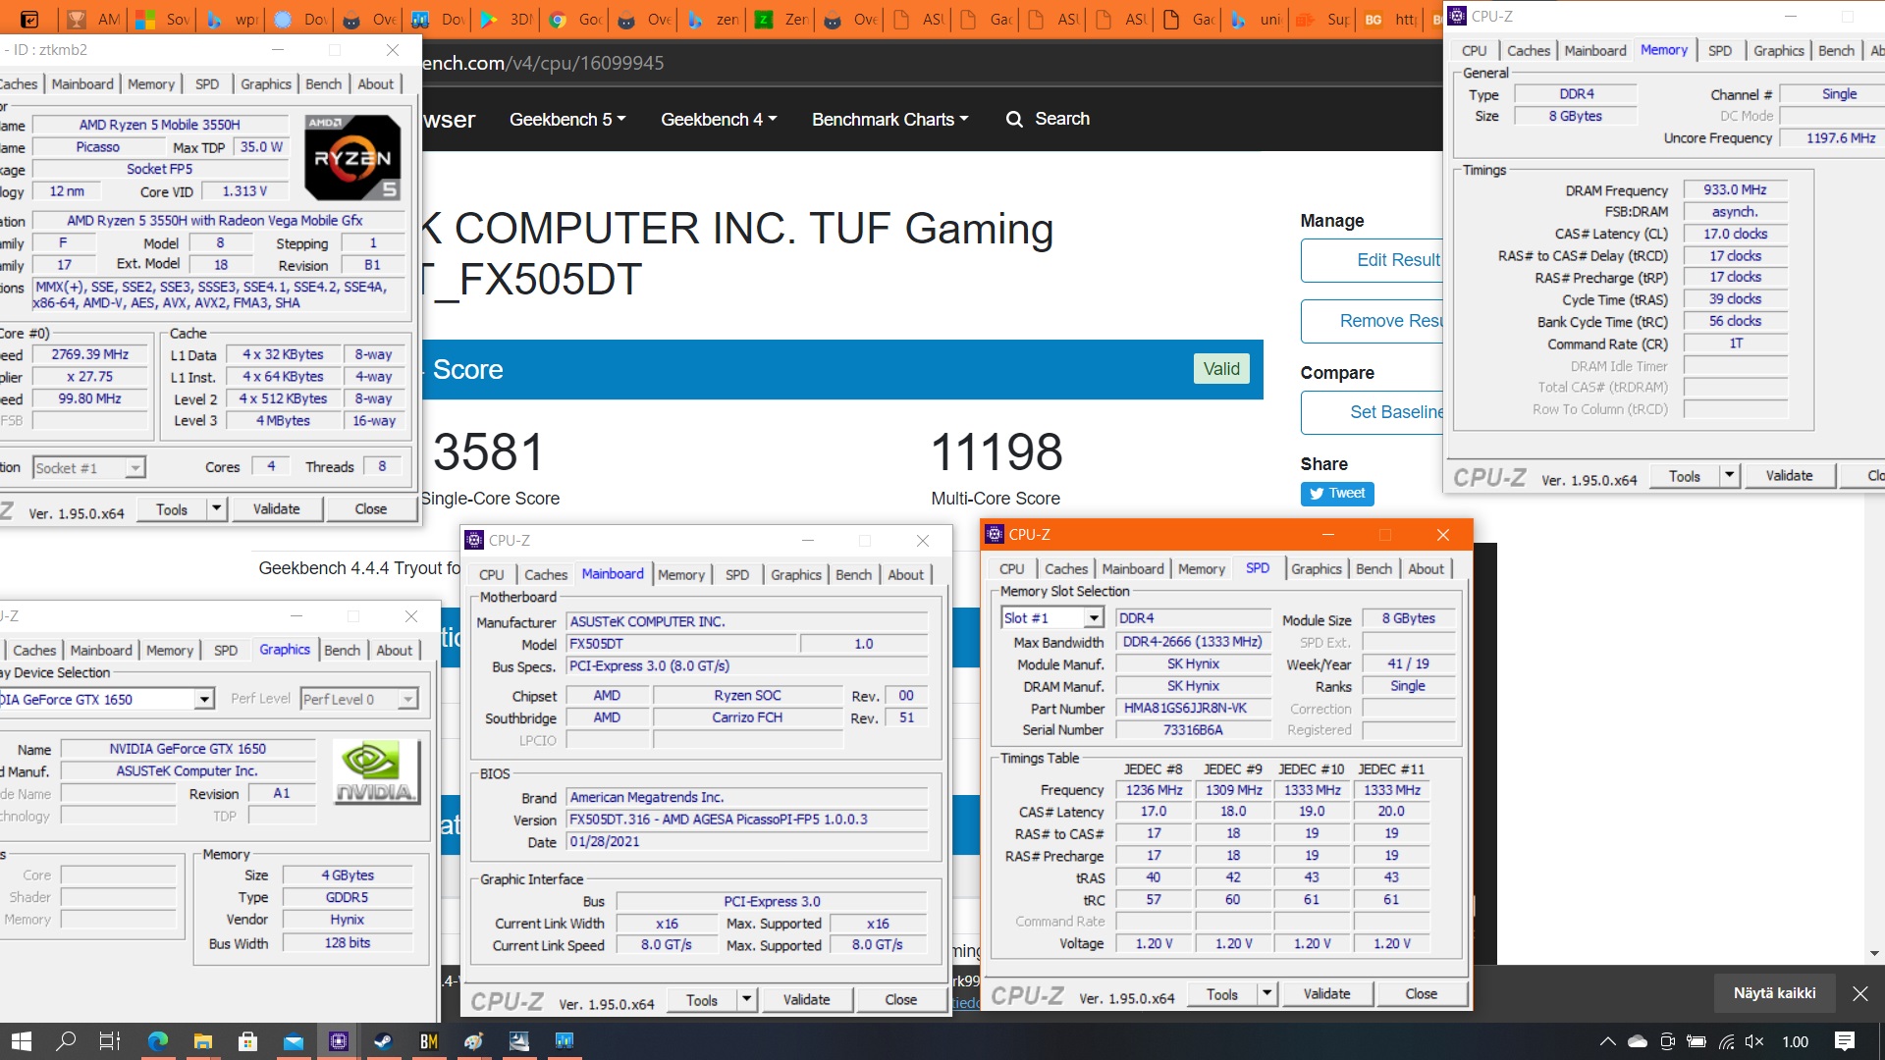The image size is (1885, 1060).
Task: Open OneDrive cloud tray icon
Action: coord(1637,1041)
